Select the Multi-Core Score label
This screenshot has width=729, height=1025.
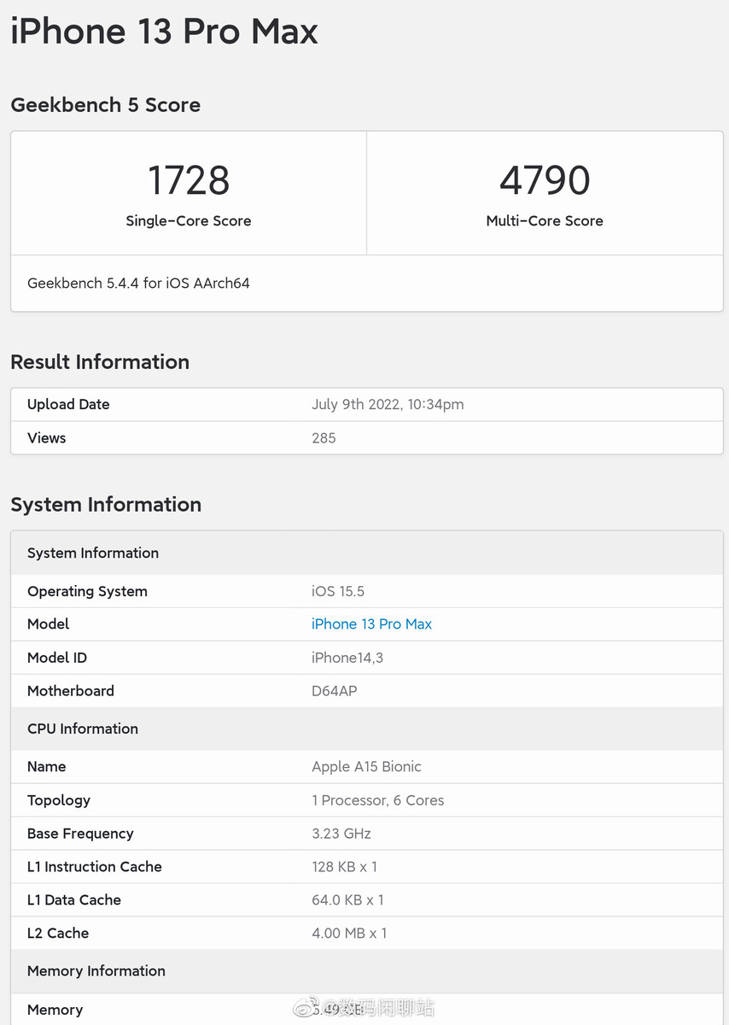(x=545, y=220)
